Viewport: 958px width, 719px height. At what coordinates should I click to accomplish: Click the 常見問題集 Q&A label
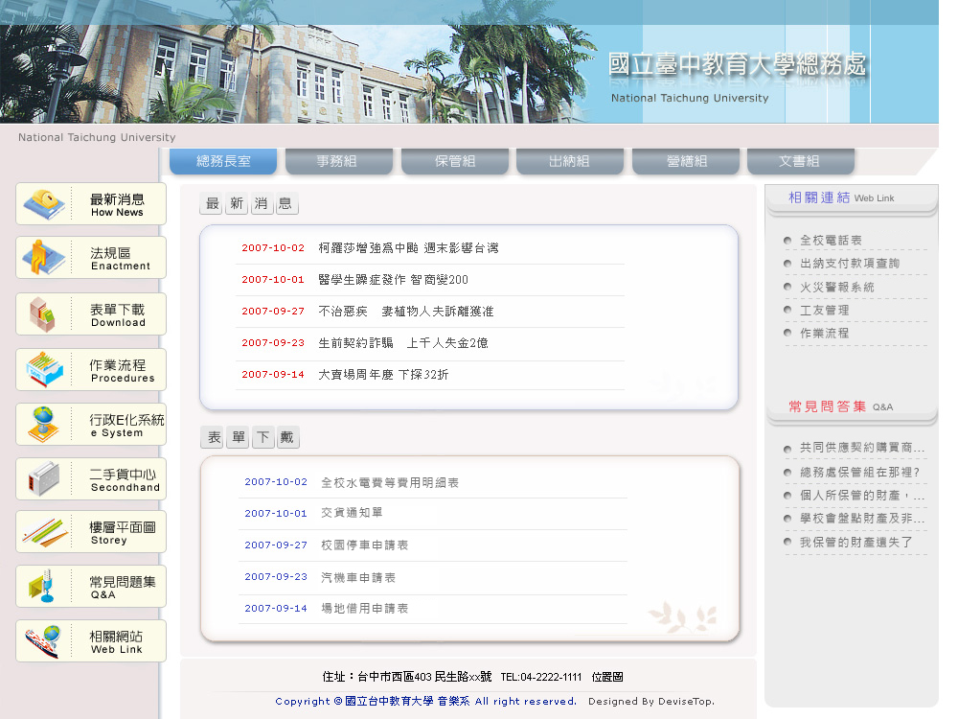pos(123,588)
